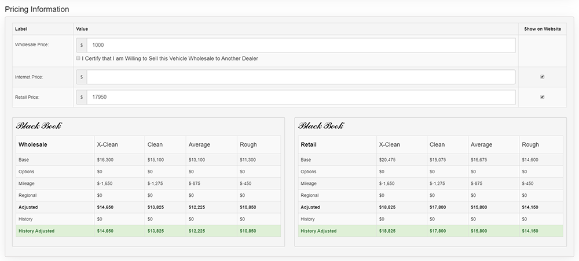Click the Black Book logo above Wholesale table
579x261 pixels.
pyautogui.click(x=39, y=126)
